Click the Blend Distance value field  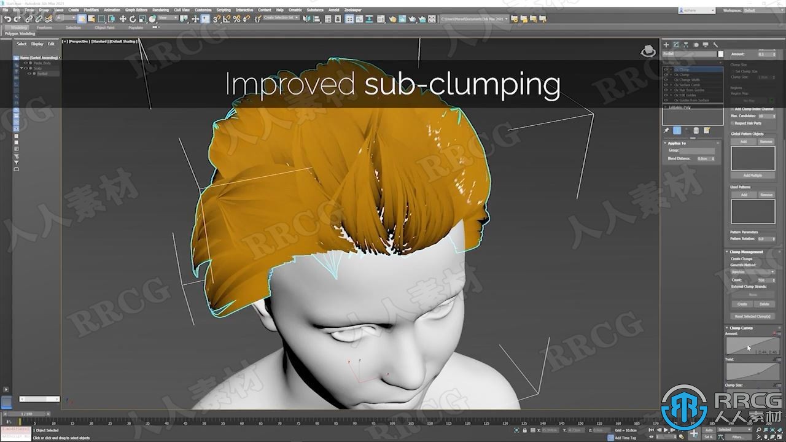pyautogui.click(x=705, y=158)
